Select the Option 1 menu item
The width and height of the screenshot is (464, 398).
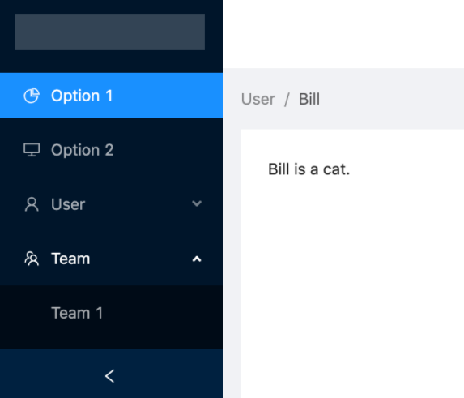click(111, 96)
